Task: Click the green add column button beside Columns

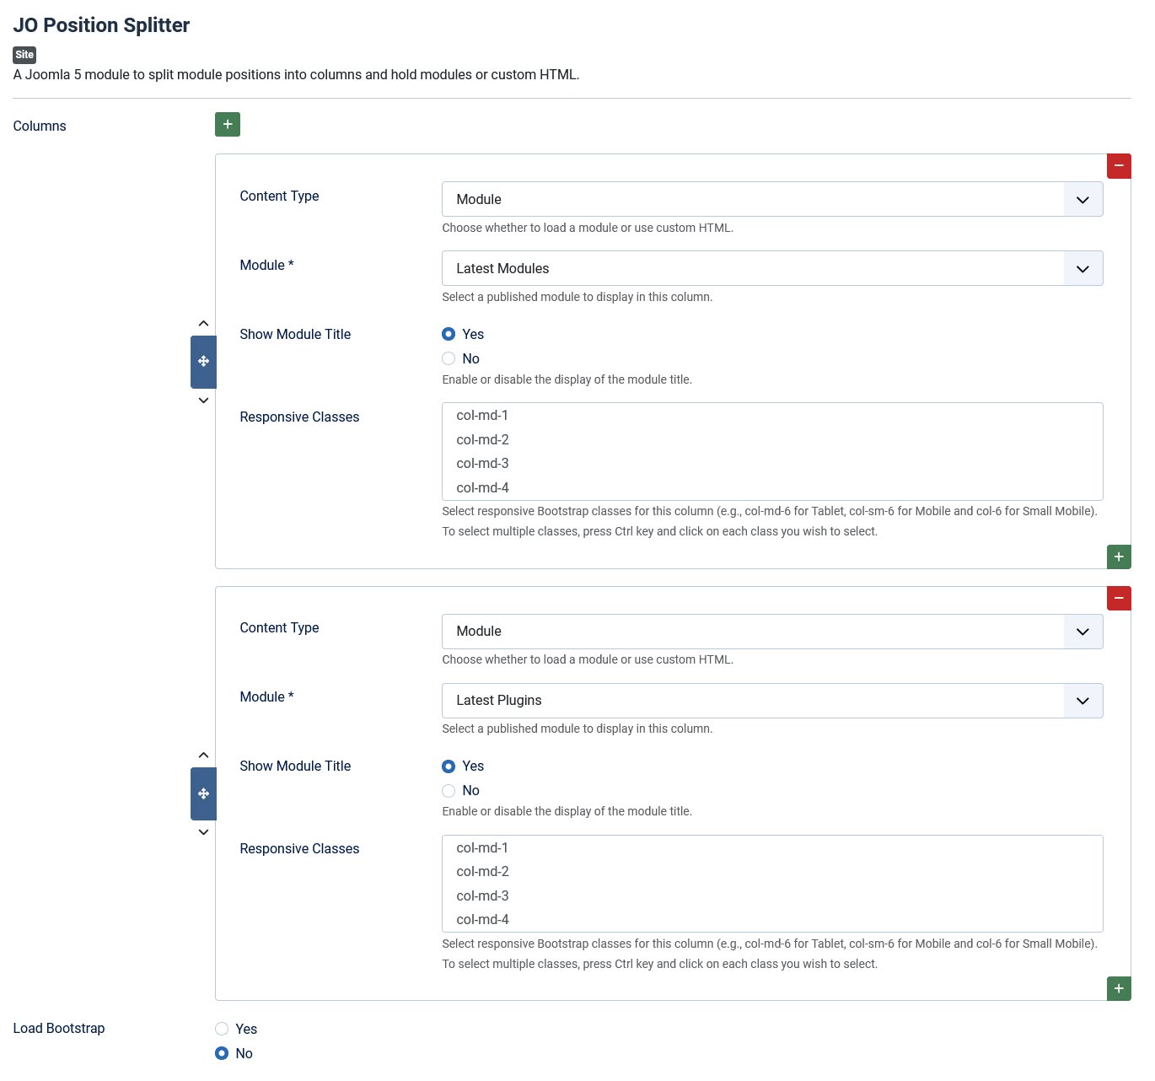Action: pyautogui.click(x=228, y=125)
